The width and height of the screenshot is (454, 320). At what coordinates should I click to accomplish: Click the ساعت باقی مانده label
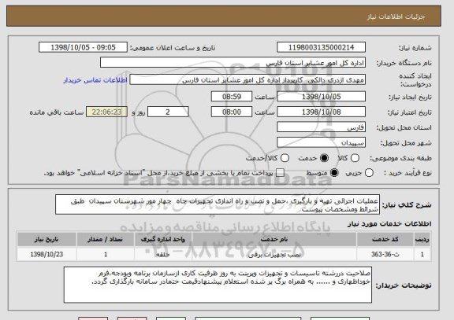pyautogui.click(x=57, y=112)
